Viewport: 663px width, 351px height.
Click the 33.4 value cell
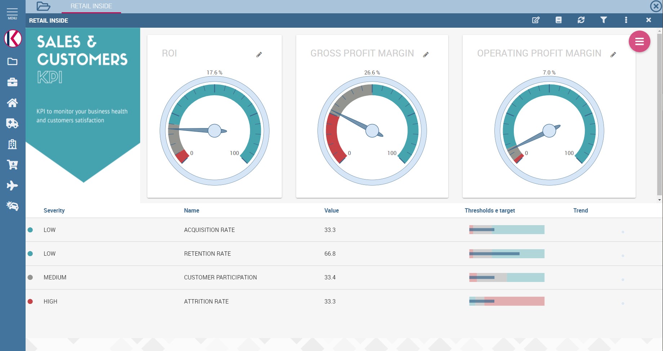click(x=330, y=277)
